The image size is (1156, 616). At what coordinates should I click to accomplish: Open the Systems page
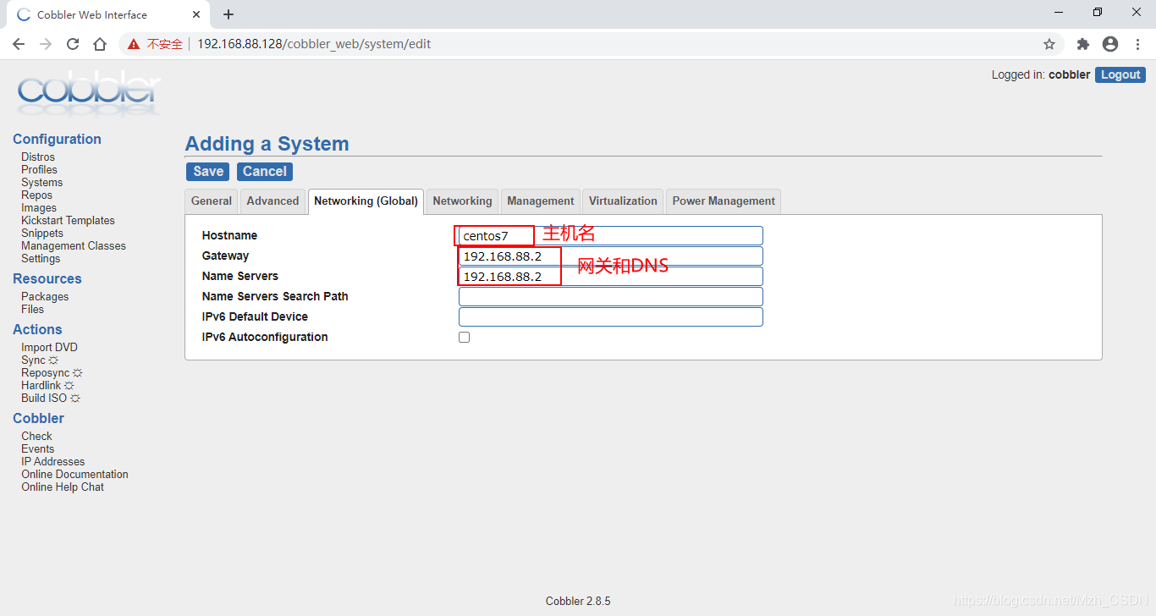point(41,182)
